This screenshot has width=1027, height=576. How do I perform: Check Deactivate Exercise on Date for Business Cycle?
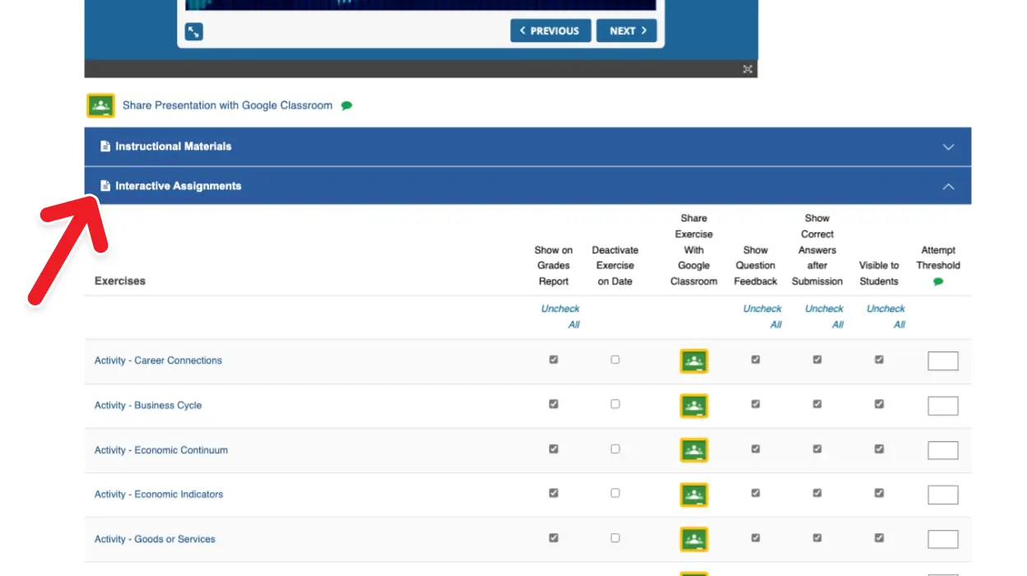[x=615, y=404]
